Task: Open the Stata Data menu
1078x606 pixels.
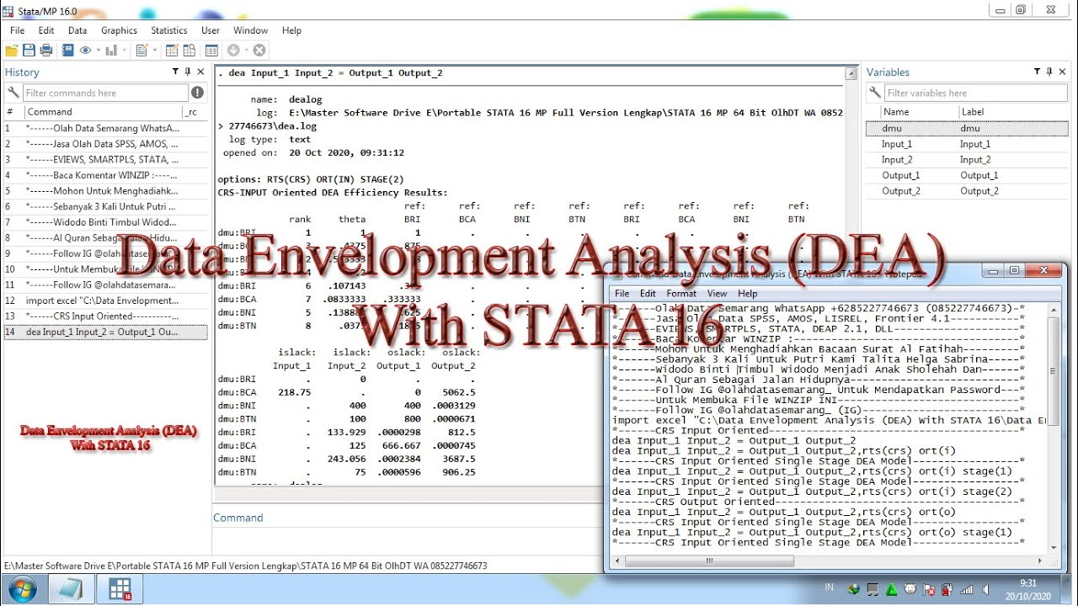Action: 77,30
